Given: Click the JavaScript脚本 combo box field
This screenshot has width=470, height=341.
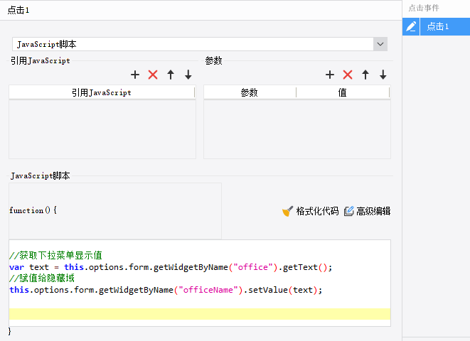Looking at the screenshot, I should 200,44.
